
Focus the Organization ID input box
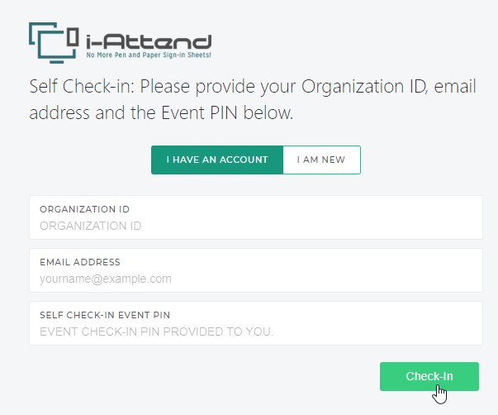pos(256,217)
